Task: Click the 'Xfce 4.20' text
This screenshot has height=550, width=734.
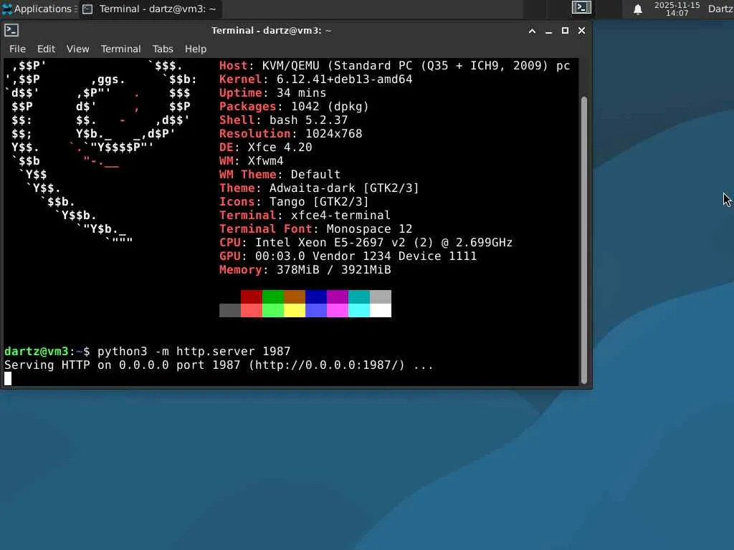Action: click(x=280, y=147)
